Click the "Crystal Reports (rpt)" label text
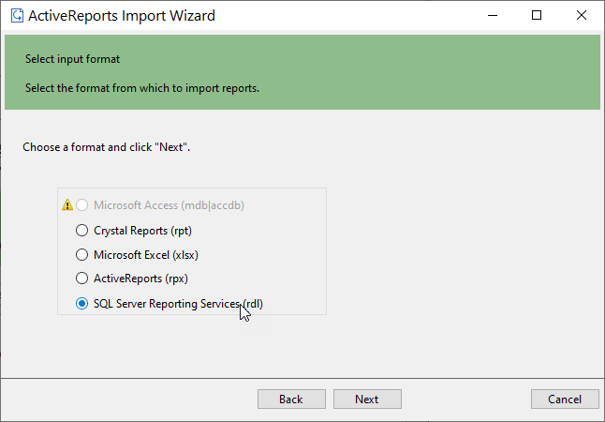This screenshot has height=422, width=605. tap(142, 231)
